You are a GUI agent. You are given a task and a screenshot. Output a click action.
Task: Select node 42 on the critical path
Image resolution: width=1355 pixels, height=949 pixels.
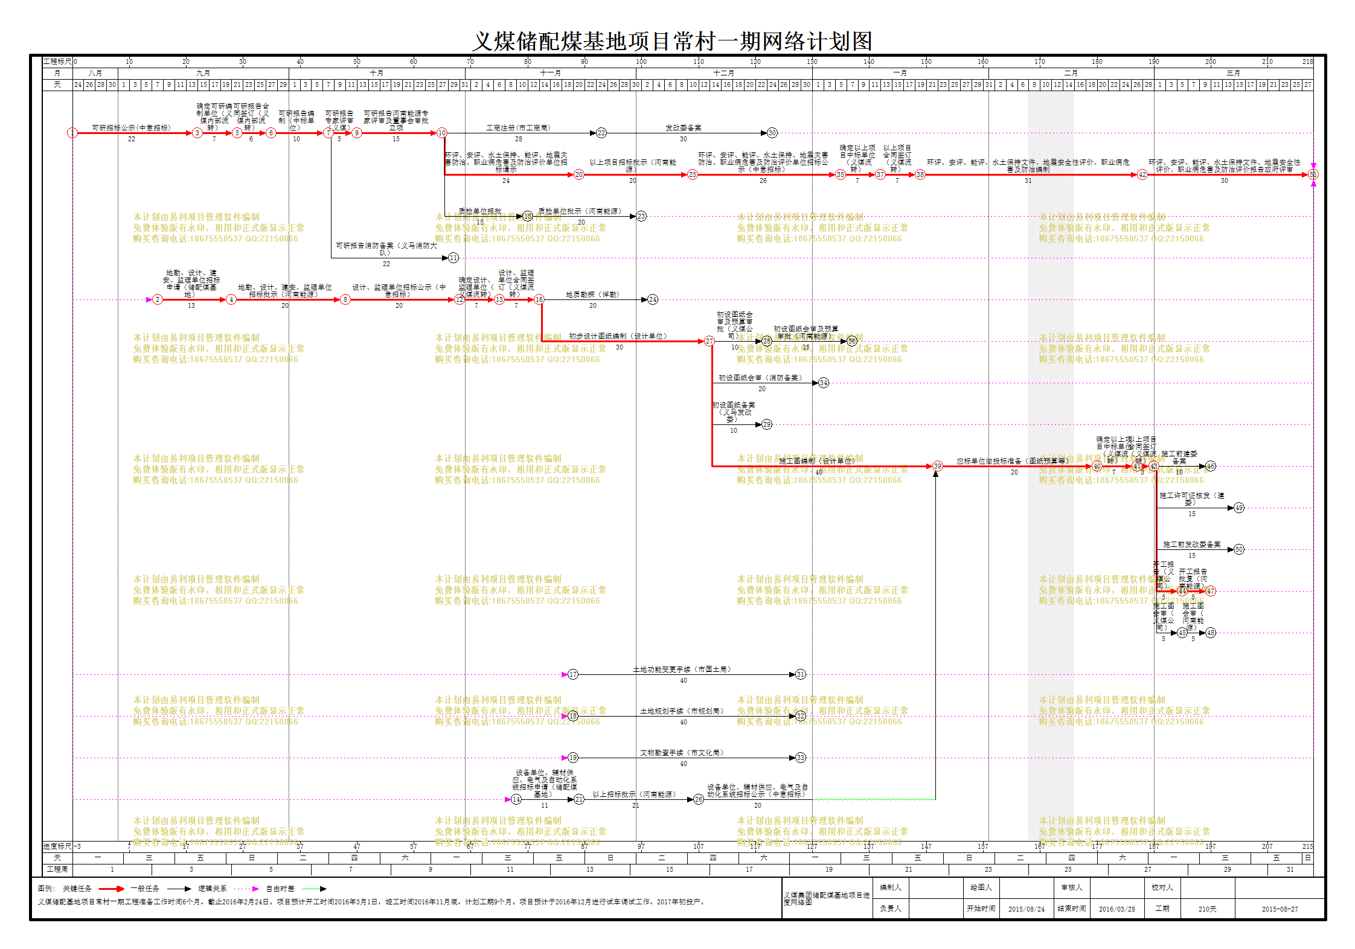point(1142,174)
